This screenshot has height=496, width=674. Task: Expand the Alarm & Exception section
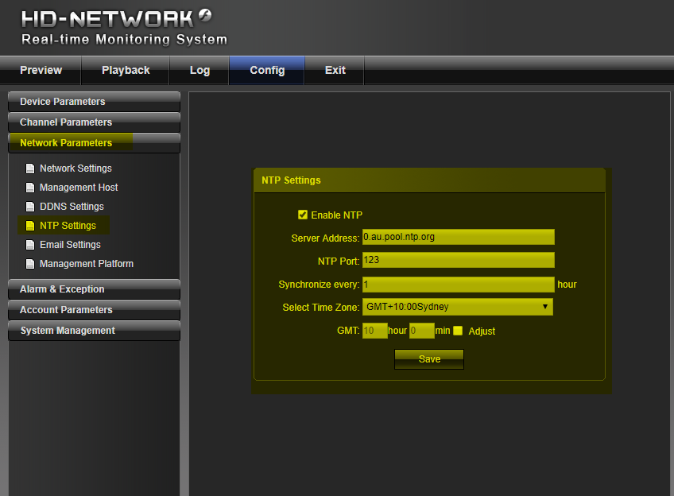pyautogui.click(x=94, y=289)
